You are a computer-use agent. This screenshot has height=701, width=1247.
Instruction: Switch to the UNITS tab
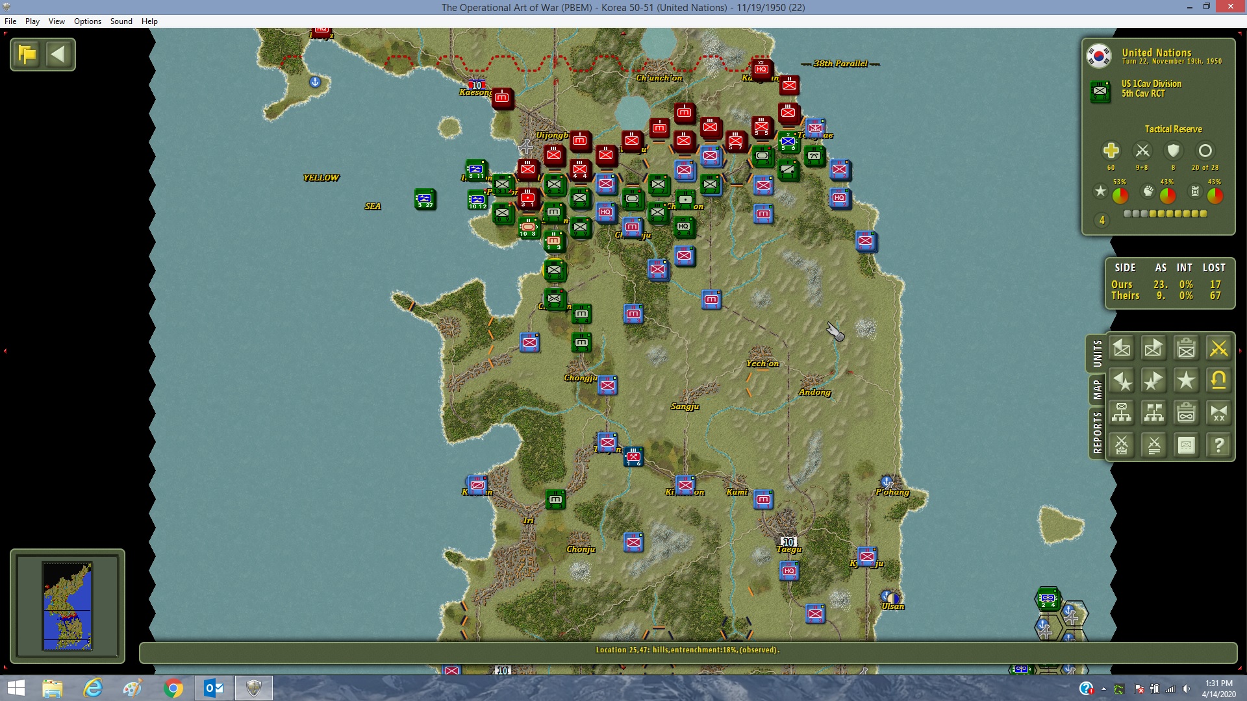(x=1097, y=353)
